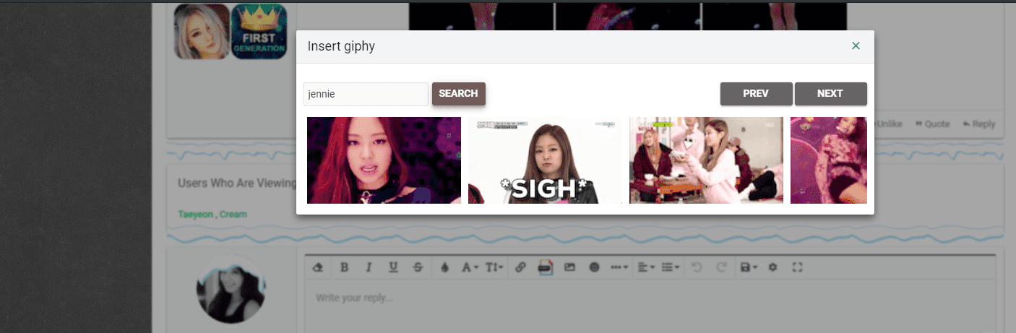This screenshot has height=333, width=1016.
Task: Click the editor settings gear icon
Action: [772, 267]
